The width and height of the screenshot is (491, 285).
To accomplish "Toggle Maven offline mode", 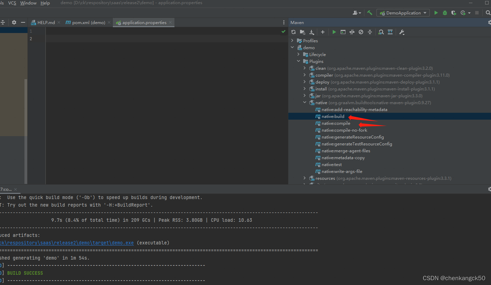I will click(x=352, y=32).
